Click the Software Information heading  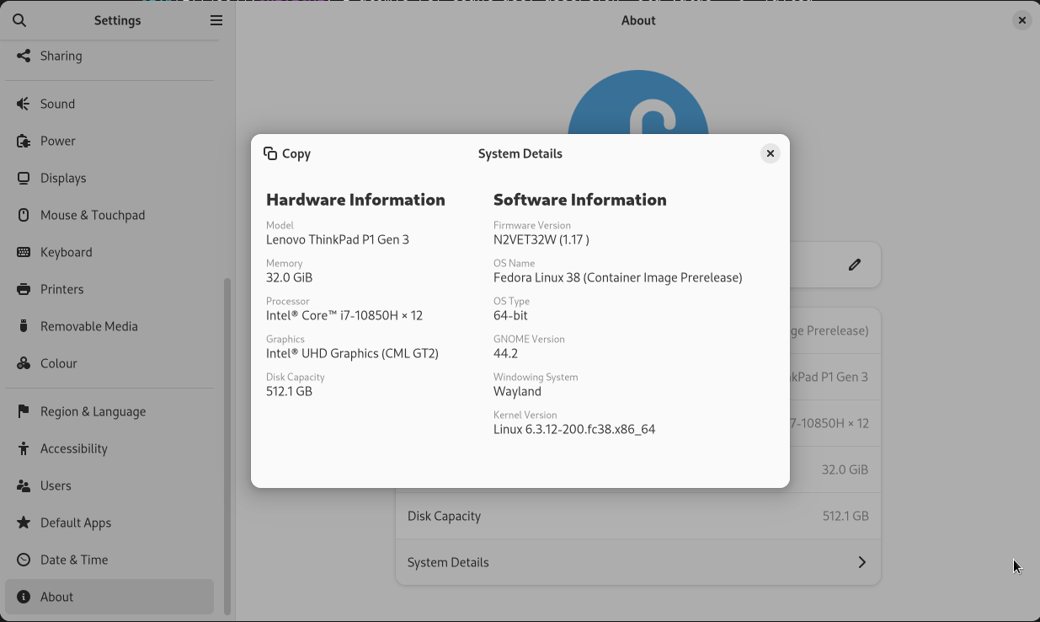pos(580,200)
